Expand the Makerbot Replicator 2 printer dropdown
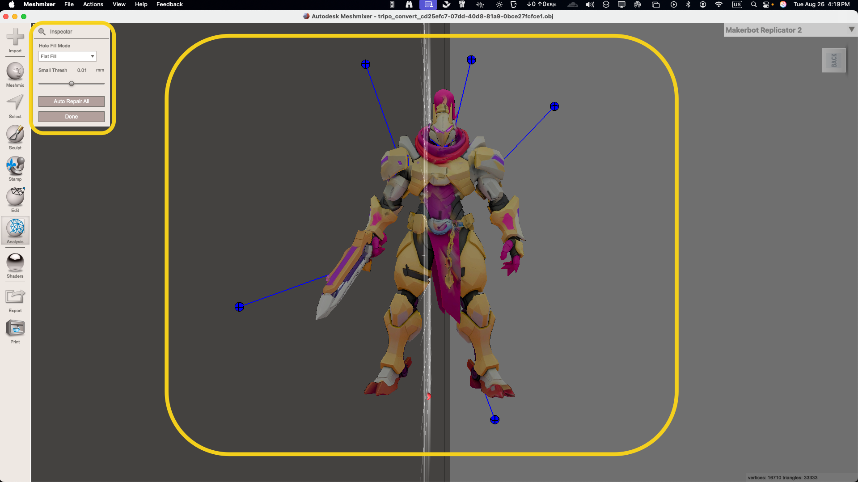This screenshot has height=482, width=858. pyautogui.click(x=851, y=30)
